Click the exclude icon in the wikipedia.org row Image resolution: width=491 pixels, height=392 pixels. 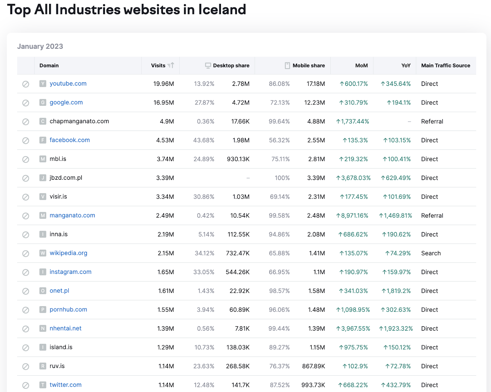pos(26,253)
